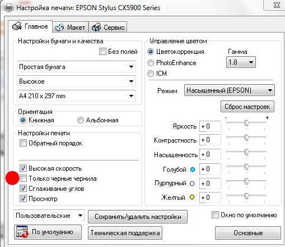Viewport: 285px width, 247px height.
Task: Uncheck Высокая скорость option
Action: [23, 168]
